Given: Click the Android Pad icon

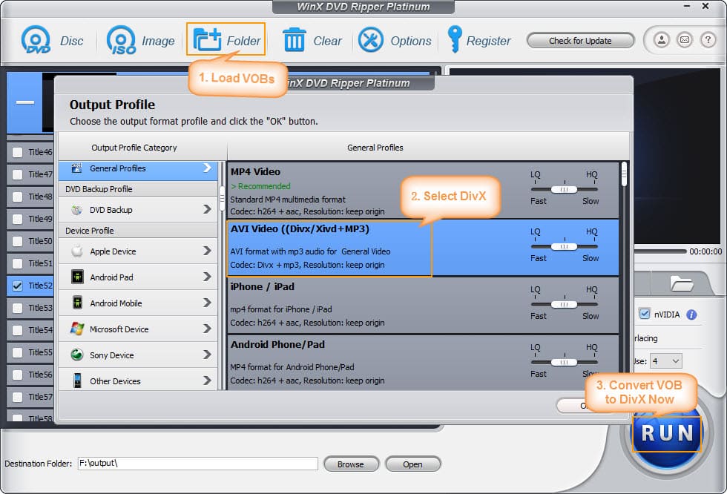Looking at the screenshot, I should click(77, 277).
